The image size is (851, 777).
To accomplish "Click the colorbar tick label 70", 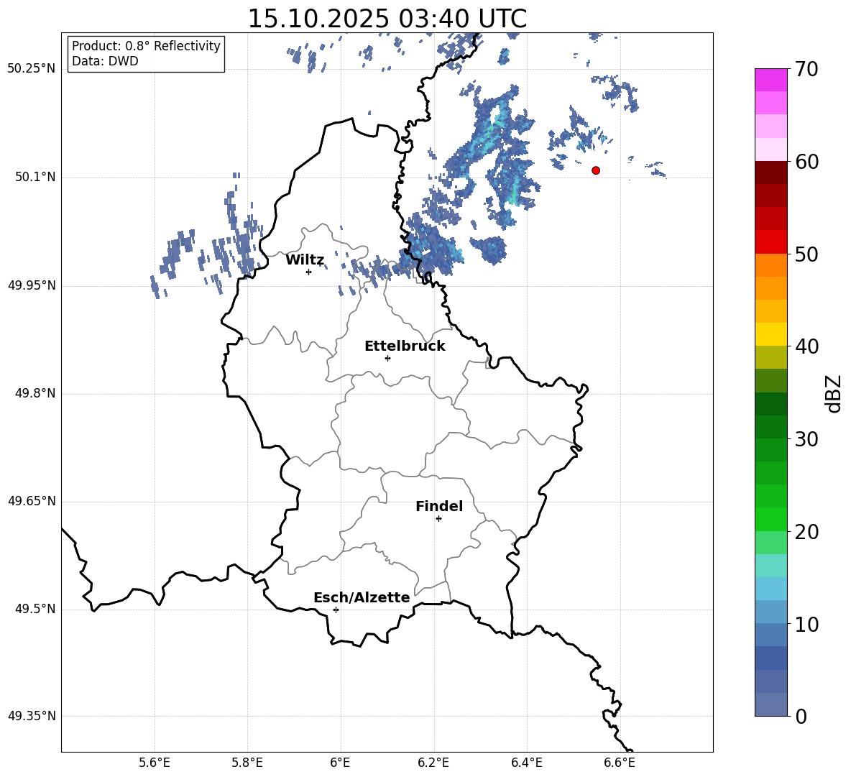I will 806,69.
